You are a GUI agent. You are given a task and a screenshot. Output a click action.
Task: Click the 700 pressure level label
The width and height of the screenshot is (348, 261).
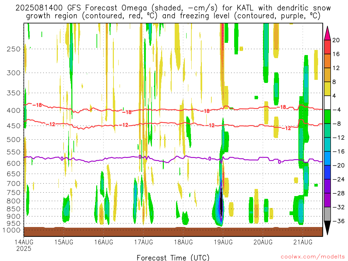(x=14, y=184)
